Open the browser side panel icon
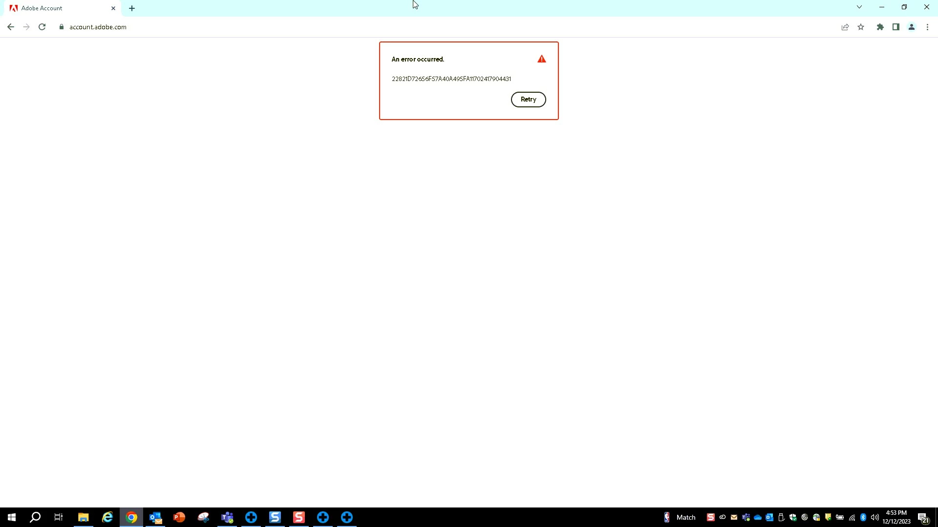Image resolution: width=938 pixels, height=527 pixels. pyautogui.click(x=895, y=27)
